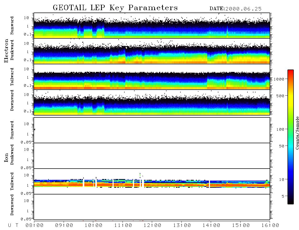Click the Ion 'Dawnward' axis label
Image resolution: width=299 pixels, height=230 pixels.
[12, 205]
